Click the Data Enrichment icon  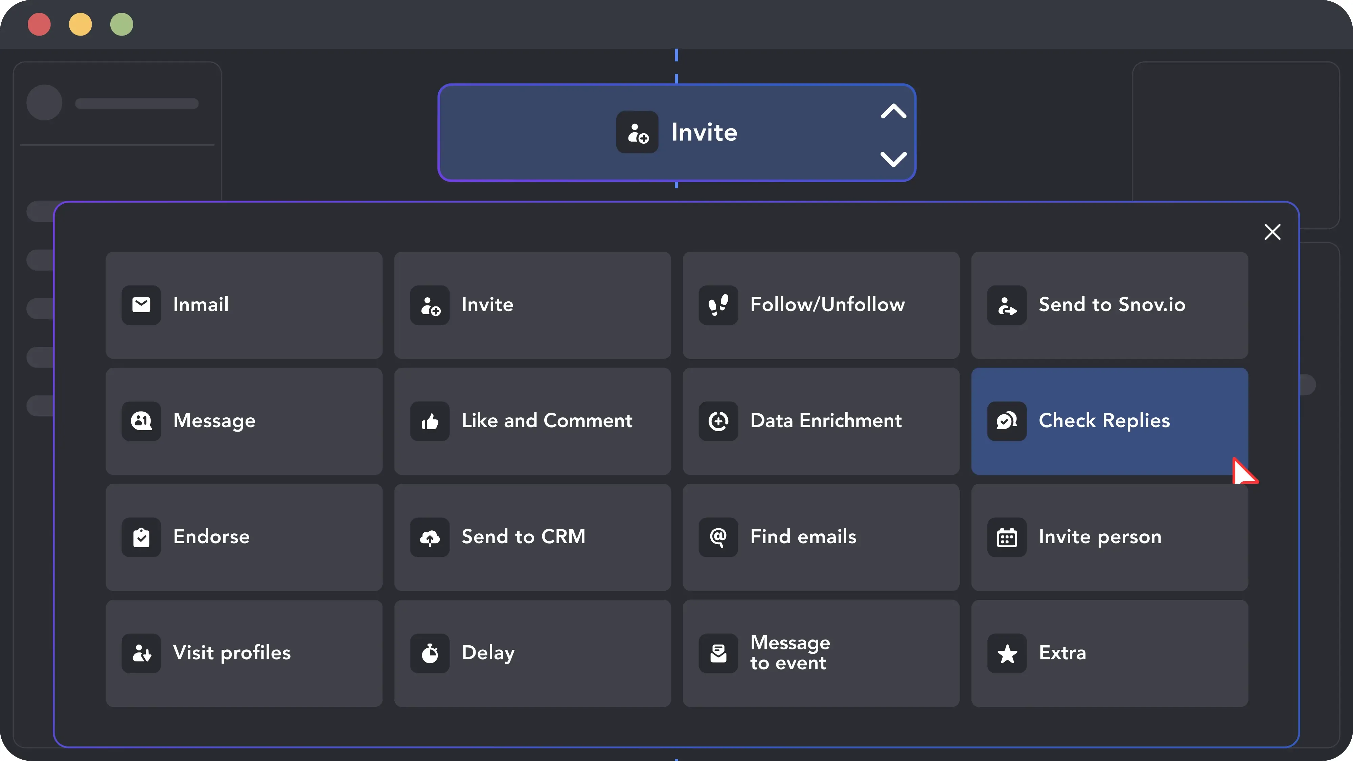point(718,421)
